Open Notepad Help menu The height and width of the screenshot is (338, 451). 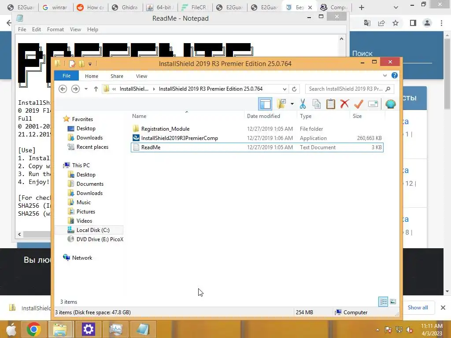[x=92, y=29]
